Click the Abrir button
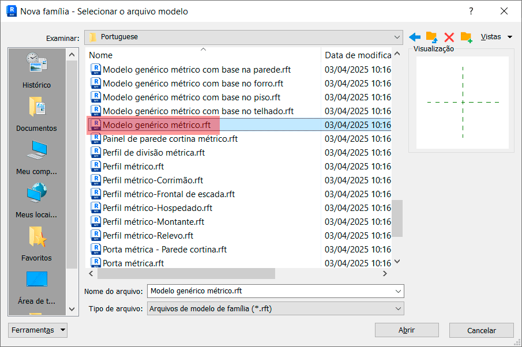This screenshot has width=522, height=347. click(407, 330)
